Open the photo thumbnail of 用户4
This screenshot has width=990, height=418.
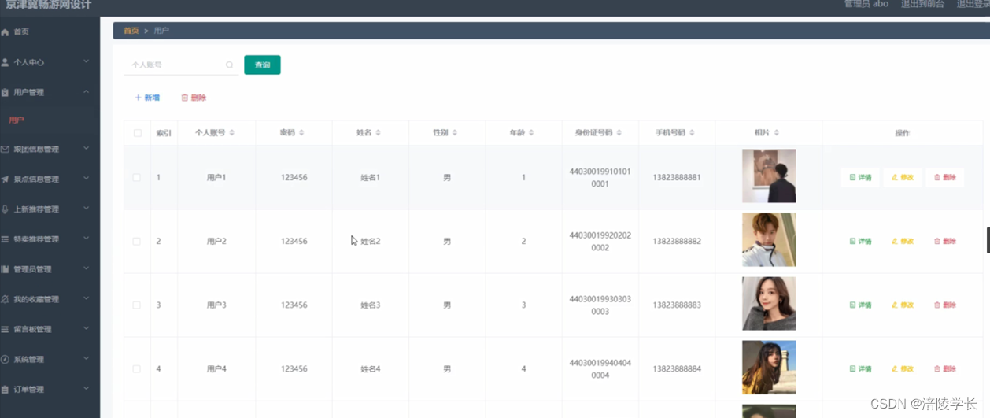coord(769,368)
